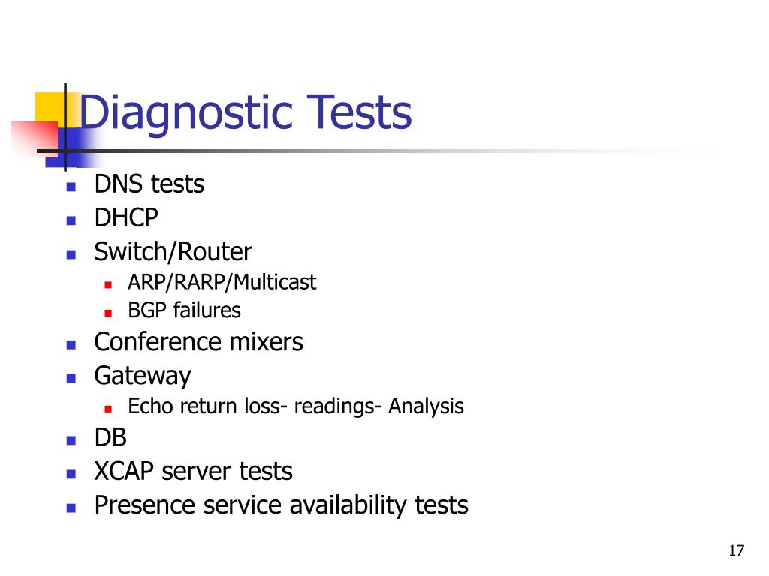Click the blue bullet marker before DNS tests
769x576 pixels.
click(x=71, y=187)
